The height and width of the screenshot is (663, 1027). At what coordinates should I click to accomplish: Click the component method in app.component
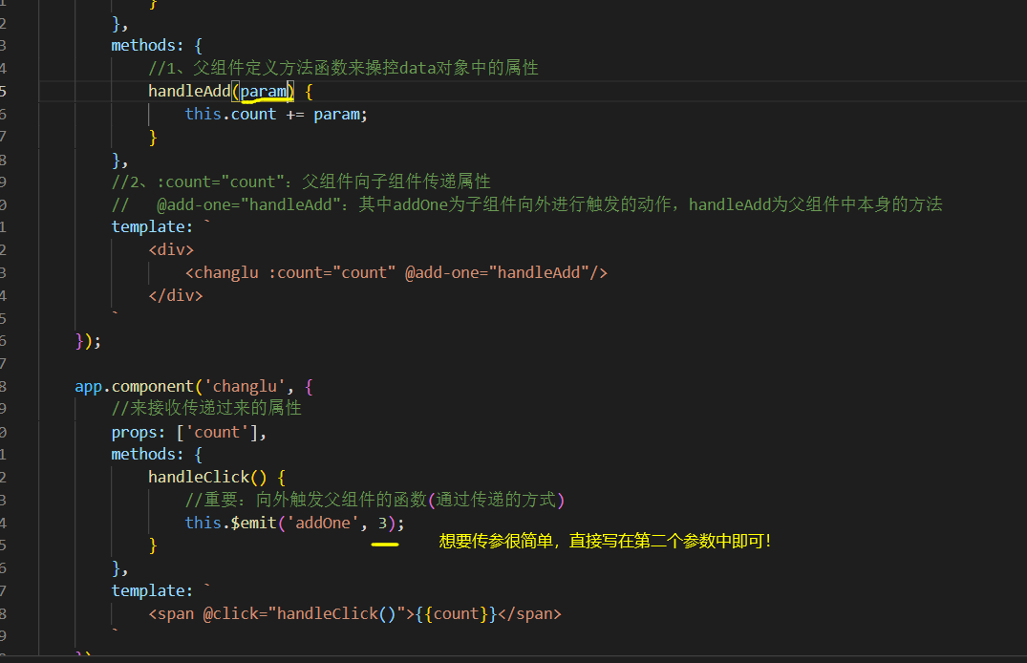click(153, 387)
